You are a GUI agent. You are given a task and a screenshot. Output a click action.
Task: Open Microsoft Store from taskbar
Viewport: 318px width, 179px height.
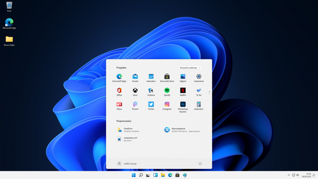pos(177,175)
